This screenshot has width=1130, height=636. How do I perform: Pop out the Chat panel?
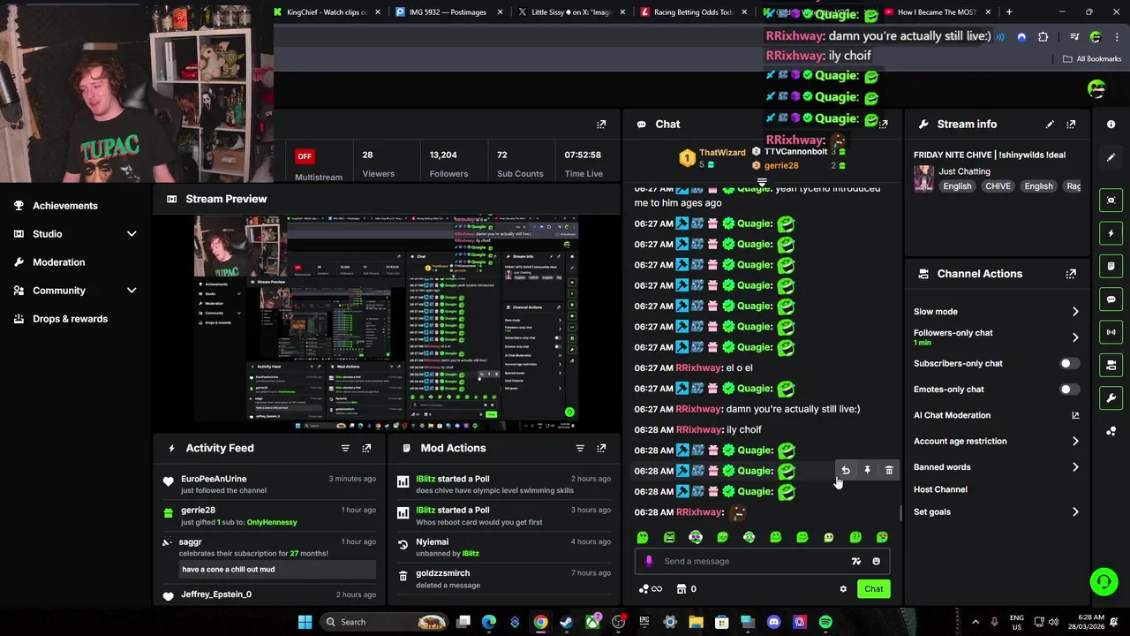click(x=884, y=125)
